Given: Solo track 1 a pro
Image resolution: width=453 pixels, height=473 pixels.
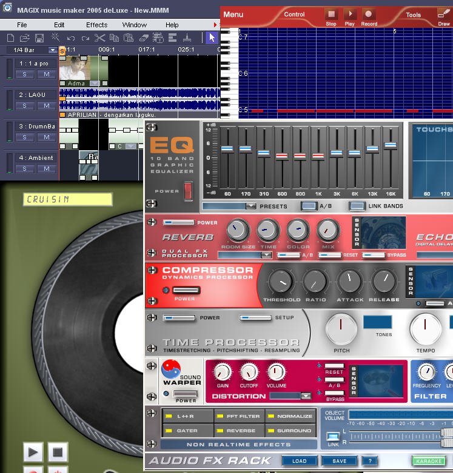Looking at the screenshot, I should (24, 74).
